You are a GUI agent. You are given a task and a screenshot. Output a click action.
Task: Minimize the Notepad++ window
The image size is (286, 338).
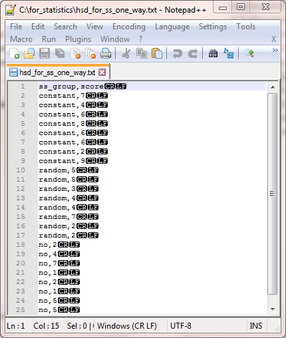coord(223,8)
